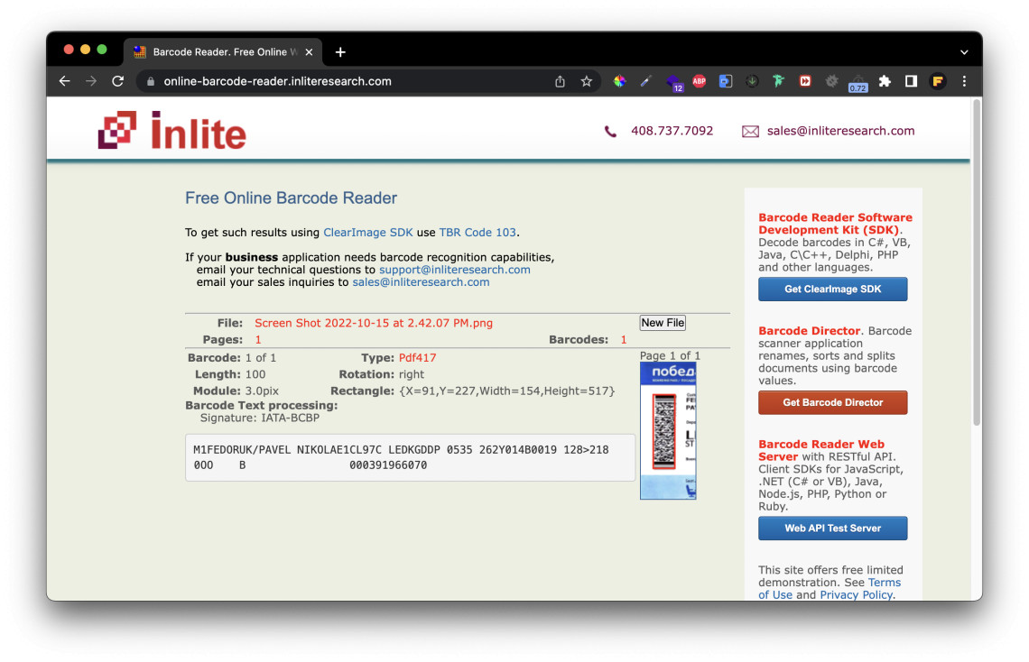Open the extension showing 0.72 badge
Viewport: 1029px width, 662px height.
pos(857,83)
